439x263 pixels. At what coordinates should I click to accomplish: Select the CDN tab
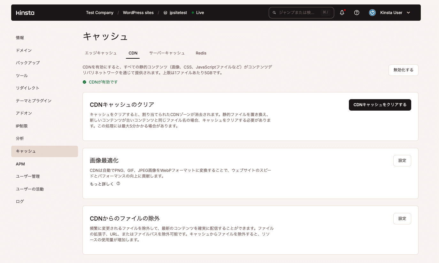[133, 53]
